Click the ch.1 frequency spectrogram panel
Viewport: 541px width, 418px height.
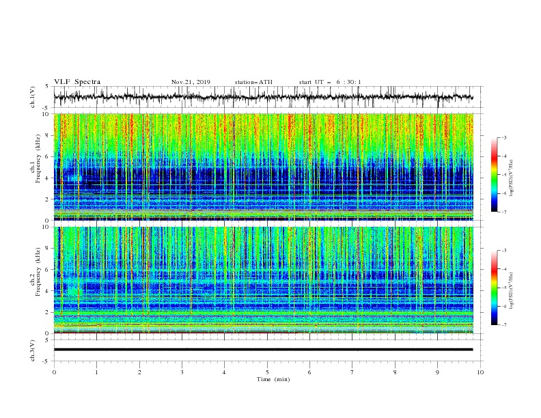264,167
